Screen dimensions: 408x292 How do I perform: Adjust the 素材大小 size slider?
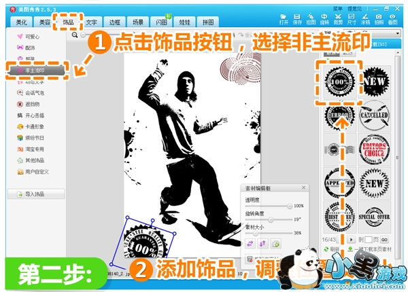256,234
